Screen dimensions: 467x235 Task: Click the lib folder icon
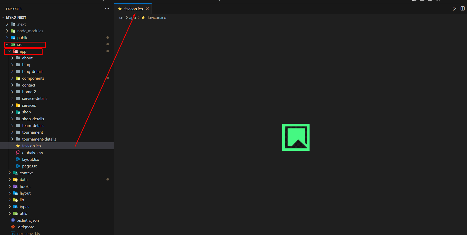click(15, 200)
